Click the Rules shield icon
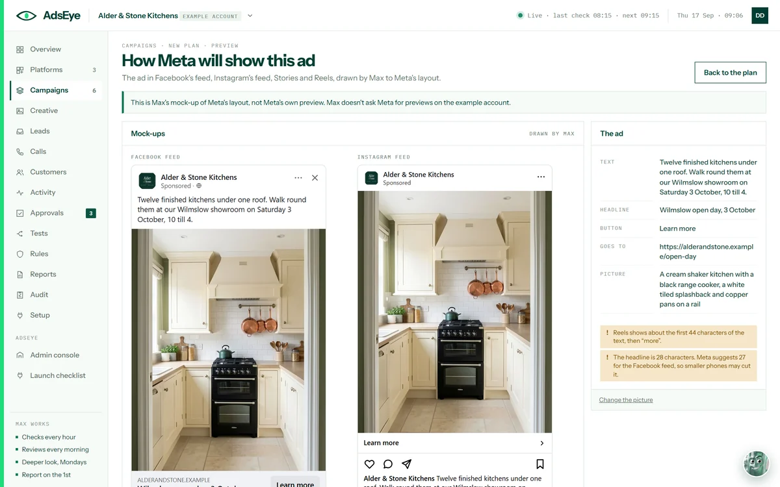 20,254
